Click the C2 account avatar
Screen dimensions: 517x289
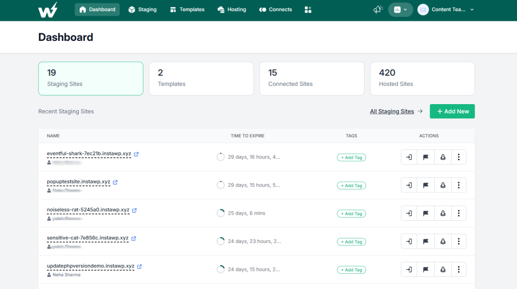[x=423, y=10]
